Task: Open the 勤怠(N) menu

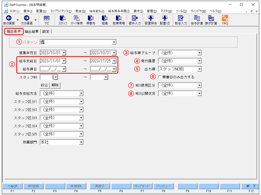Action: (81, 11)
